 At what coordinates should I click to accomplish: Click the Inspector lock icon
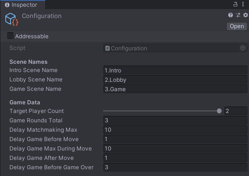point(235,5)
